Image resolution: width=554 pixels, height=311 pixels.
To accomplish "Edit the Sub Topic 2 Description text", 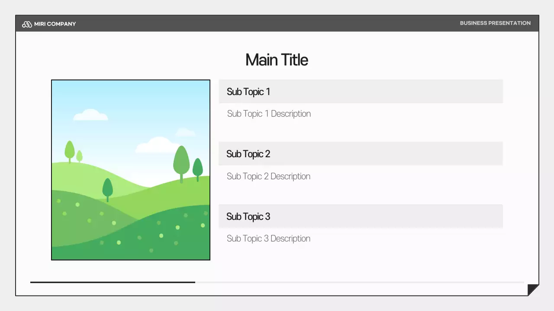I will (x=268, y=176).
